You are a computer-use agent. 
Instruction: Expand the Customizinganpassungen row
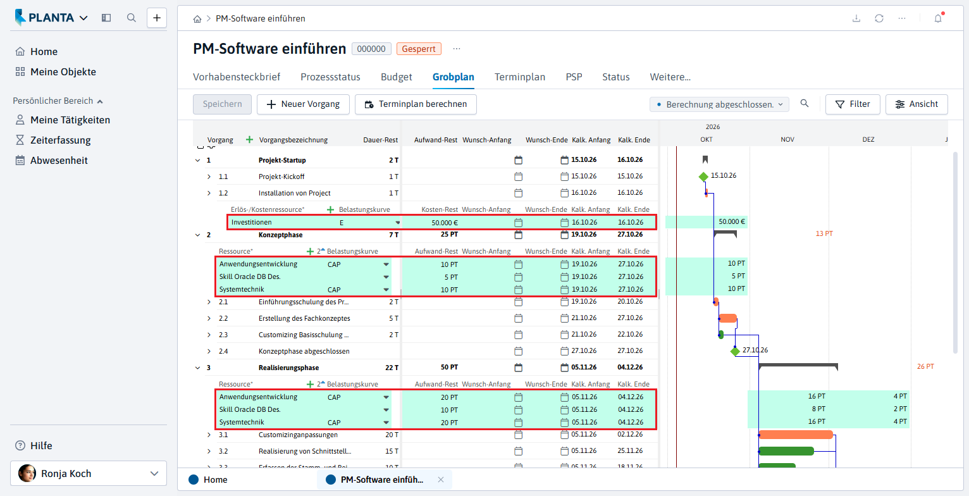(209, 435)
